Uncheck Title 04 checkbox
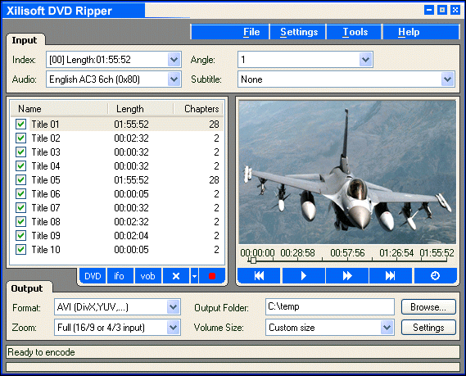Image resolution: width=466 pixels, height=376 pixels. [x=20, y=165]
